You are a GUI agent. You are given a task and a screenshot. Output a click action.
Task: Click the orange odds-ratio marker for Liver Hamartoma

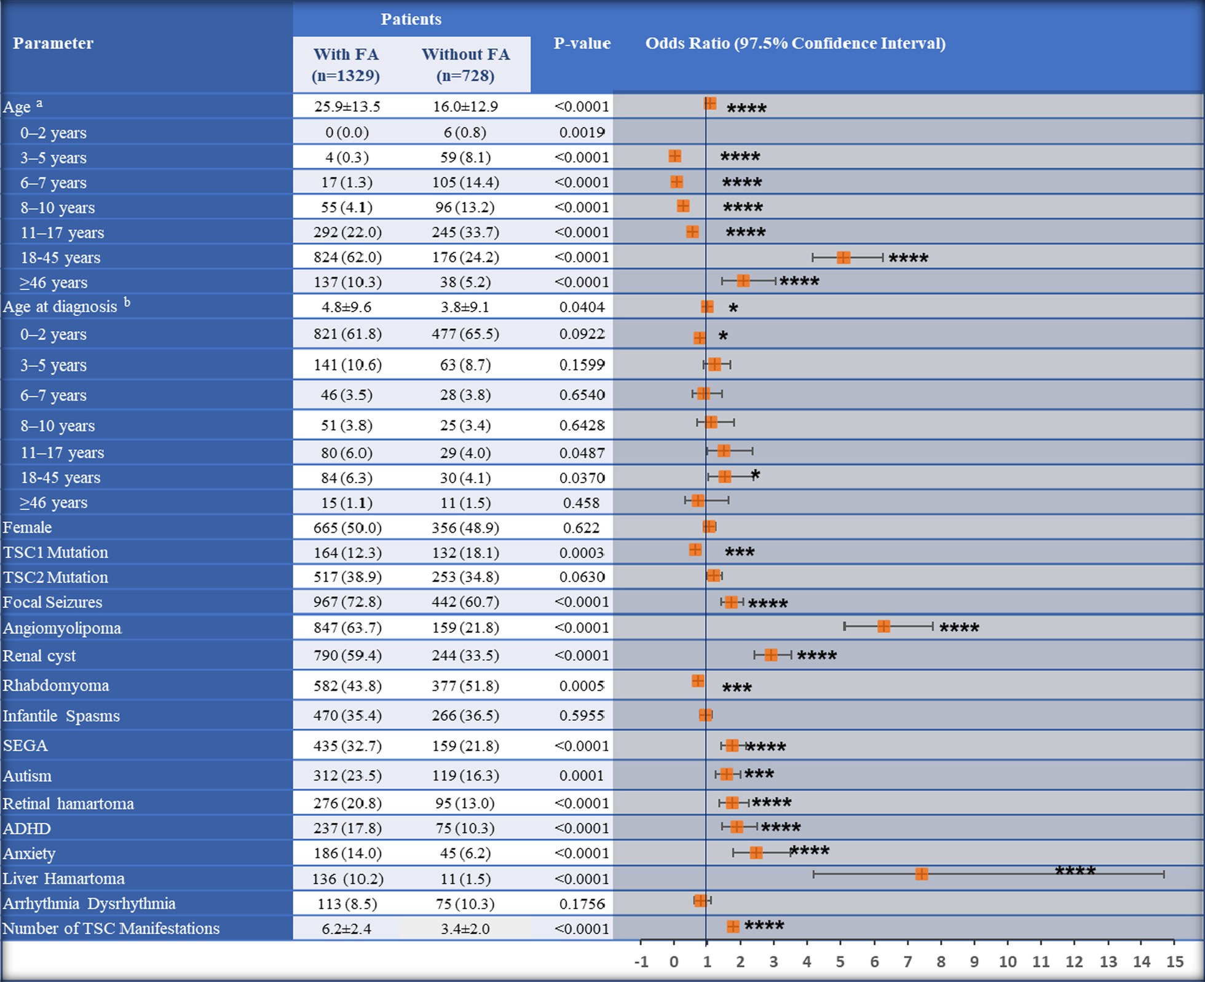(x=921, y=874)
